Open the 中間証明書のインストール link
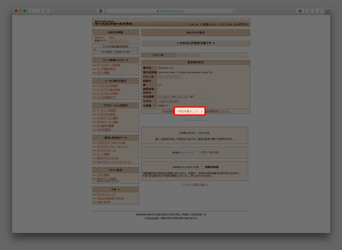 point(190,111)
